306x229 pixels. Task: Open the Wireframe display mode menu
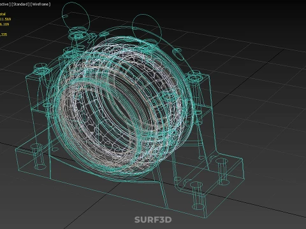tap(40, 4)
